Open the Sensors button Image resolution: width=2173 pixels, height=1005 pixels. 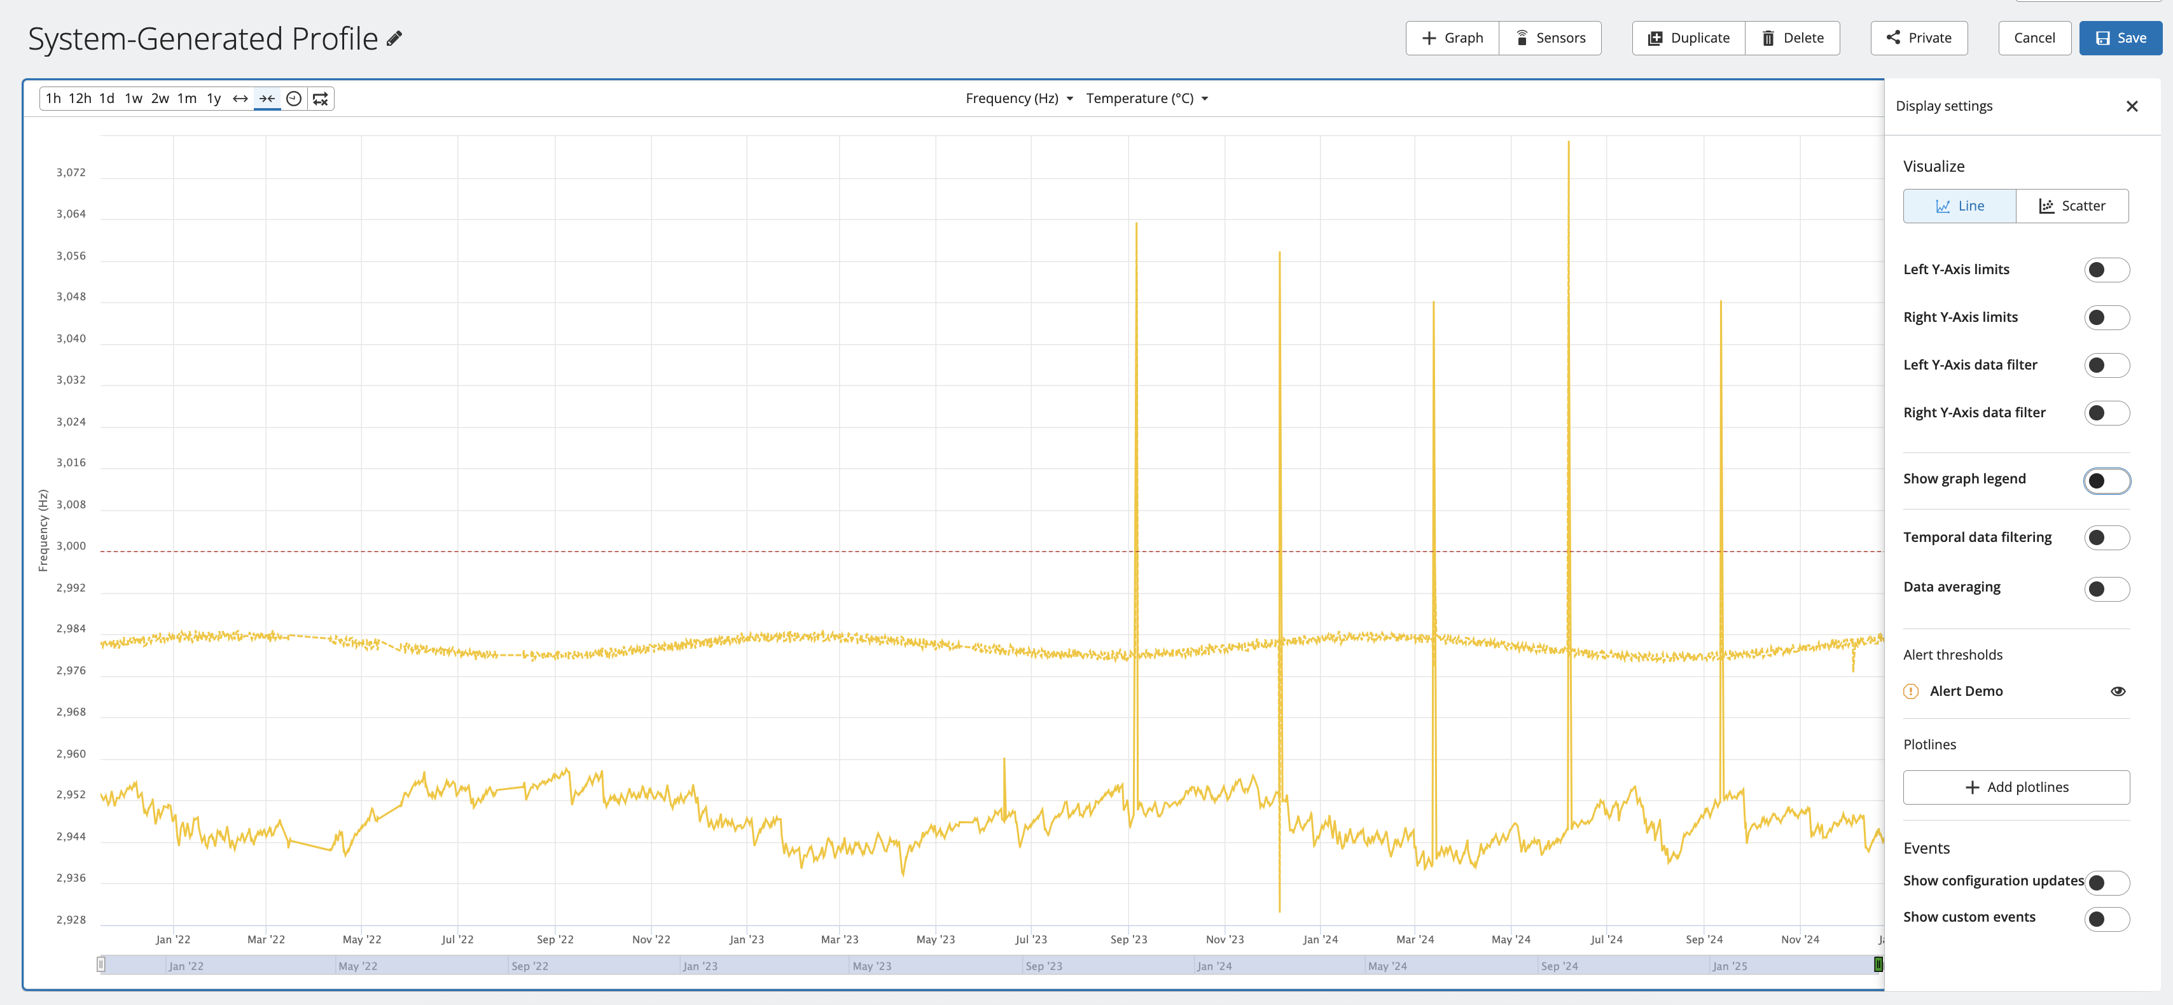(x=1550, y=38)
